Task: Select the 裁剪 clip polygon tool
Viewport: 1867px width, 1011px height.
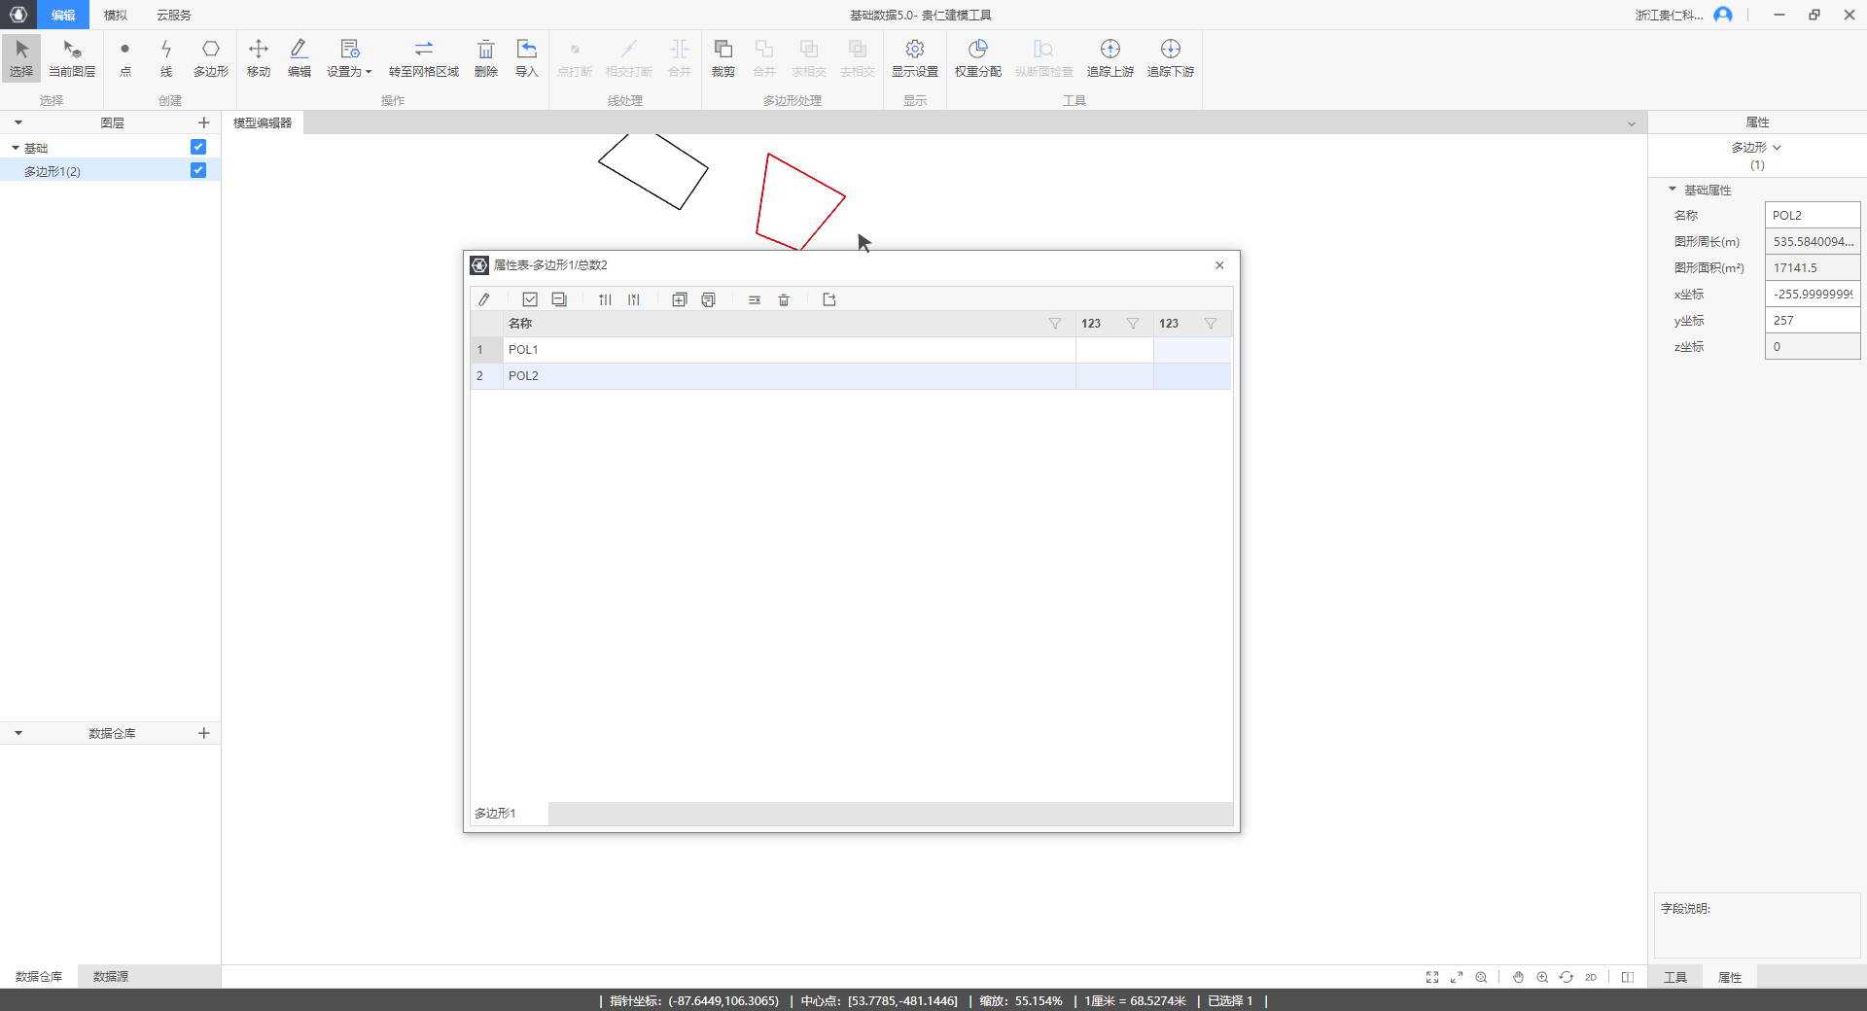Action: (722, 57)
